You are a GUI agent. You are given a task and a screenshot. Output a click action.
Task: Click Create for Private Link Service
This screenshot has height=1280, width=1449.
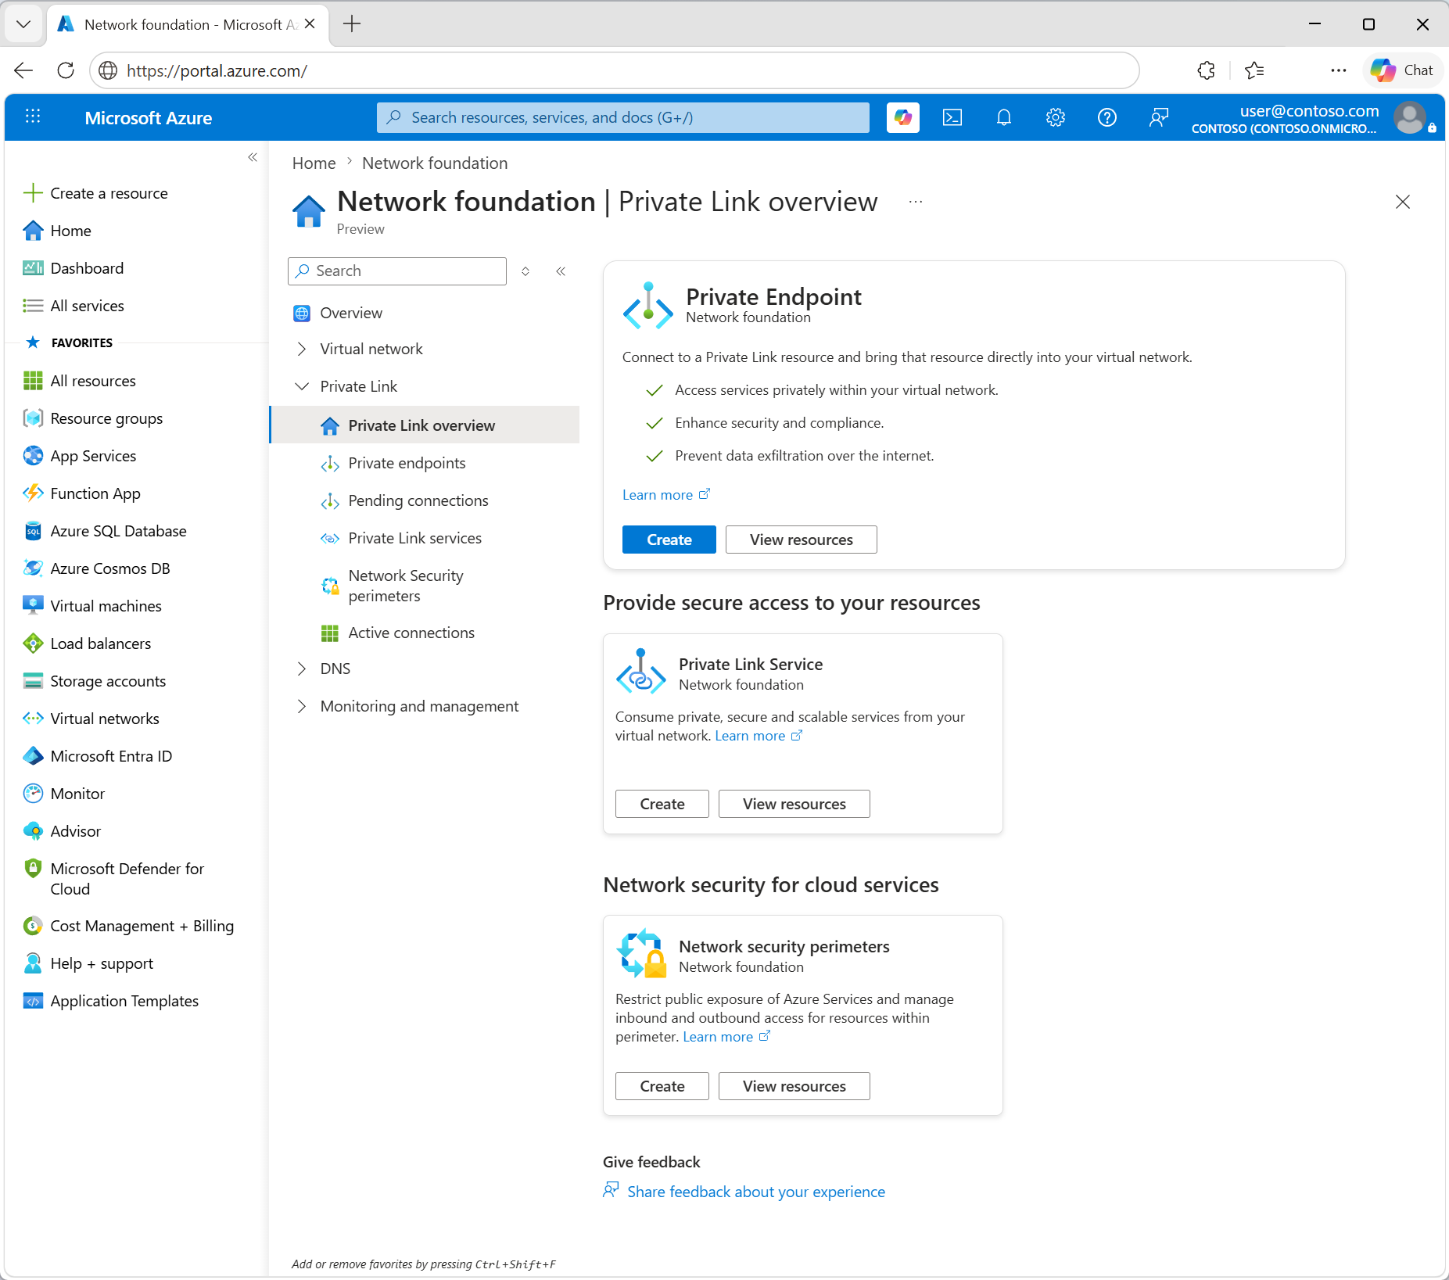(662, 804)
